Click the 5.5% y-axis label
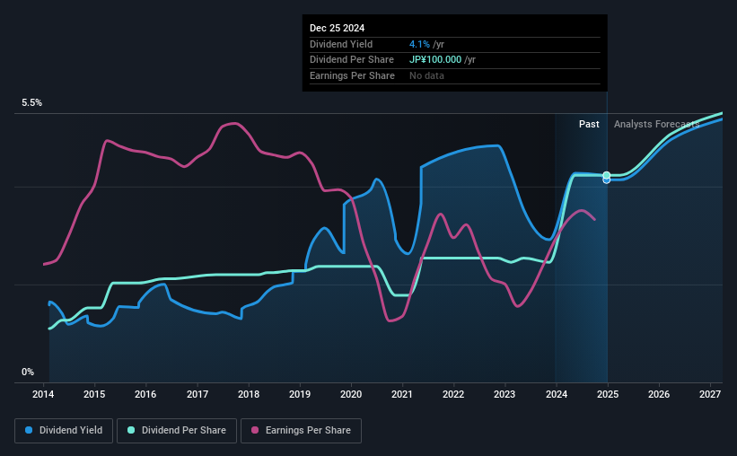The height and width of the screenshot is (456, 737). [x=31, y=103]
